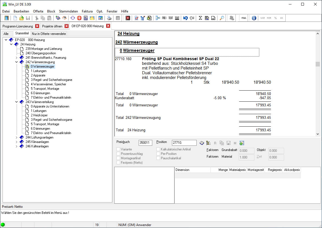The image size is (322, 228).
Task: Toggle the Pauschalartikel checkbox
Action: [x=158, y=158]
